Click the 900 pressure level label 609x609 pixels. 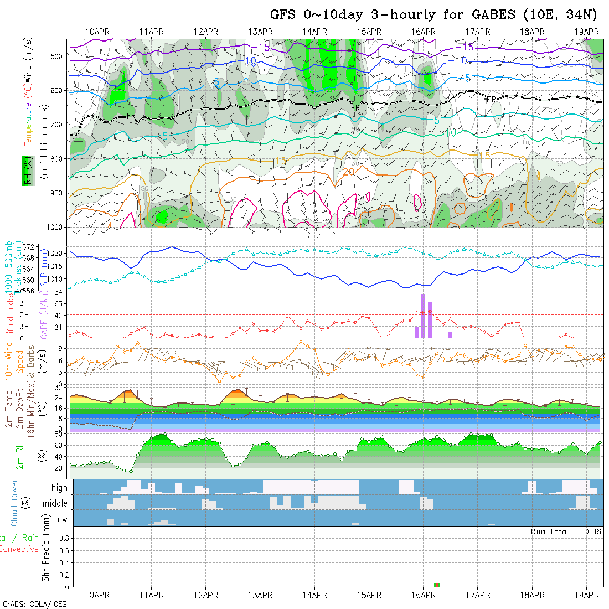click(56, 193)
